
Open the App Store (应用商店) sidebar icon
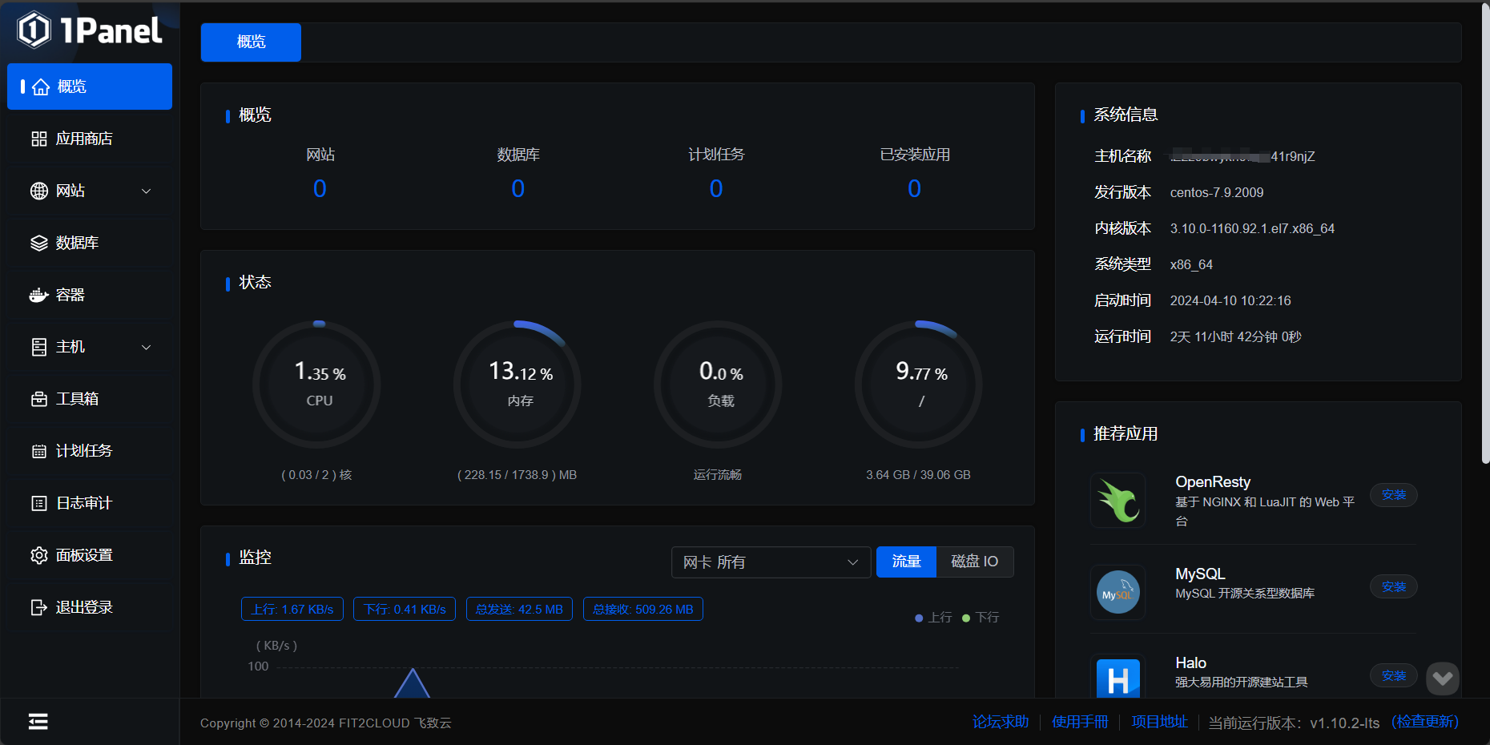pyautogui.click(x=38, y=139)
